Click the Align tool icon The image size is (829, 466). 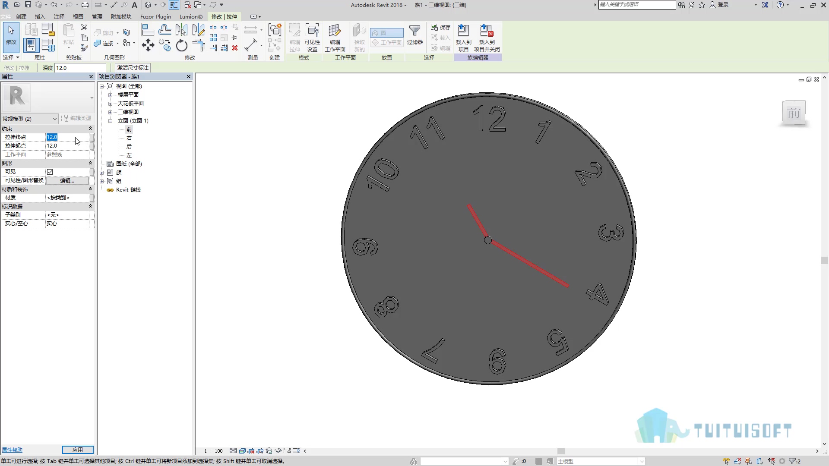148,30
